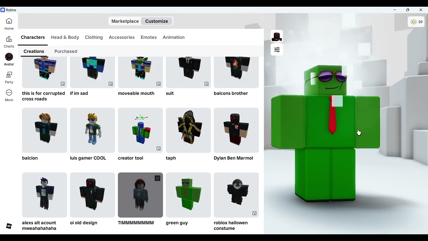Open the Purchased sub-tab
Image resolution: width=428 pixels, height=241 pixels.
point(66,51)
